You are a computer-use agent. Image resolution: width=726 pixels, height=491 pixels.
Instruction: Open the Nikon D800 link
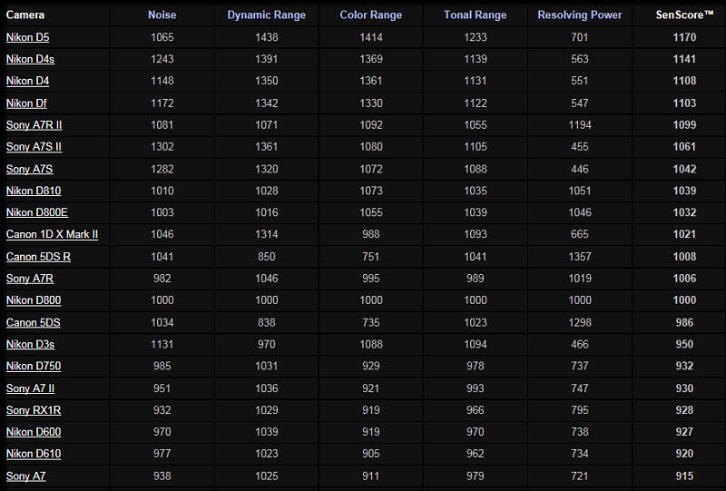click(x=34, y=300)
